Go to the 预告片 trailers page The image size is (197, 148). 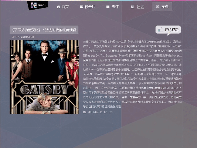click(x=90, y=7)
